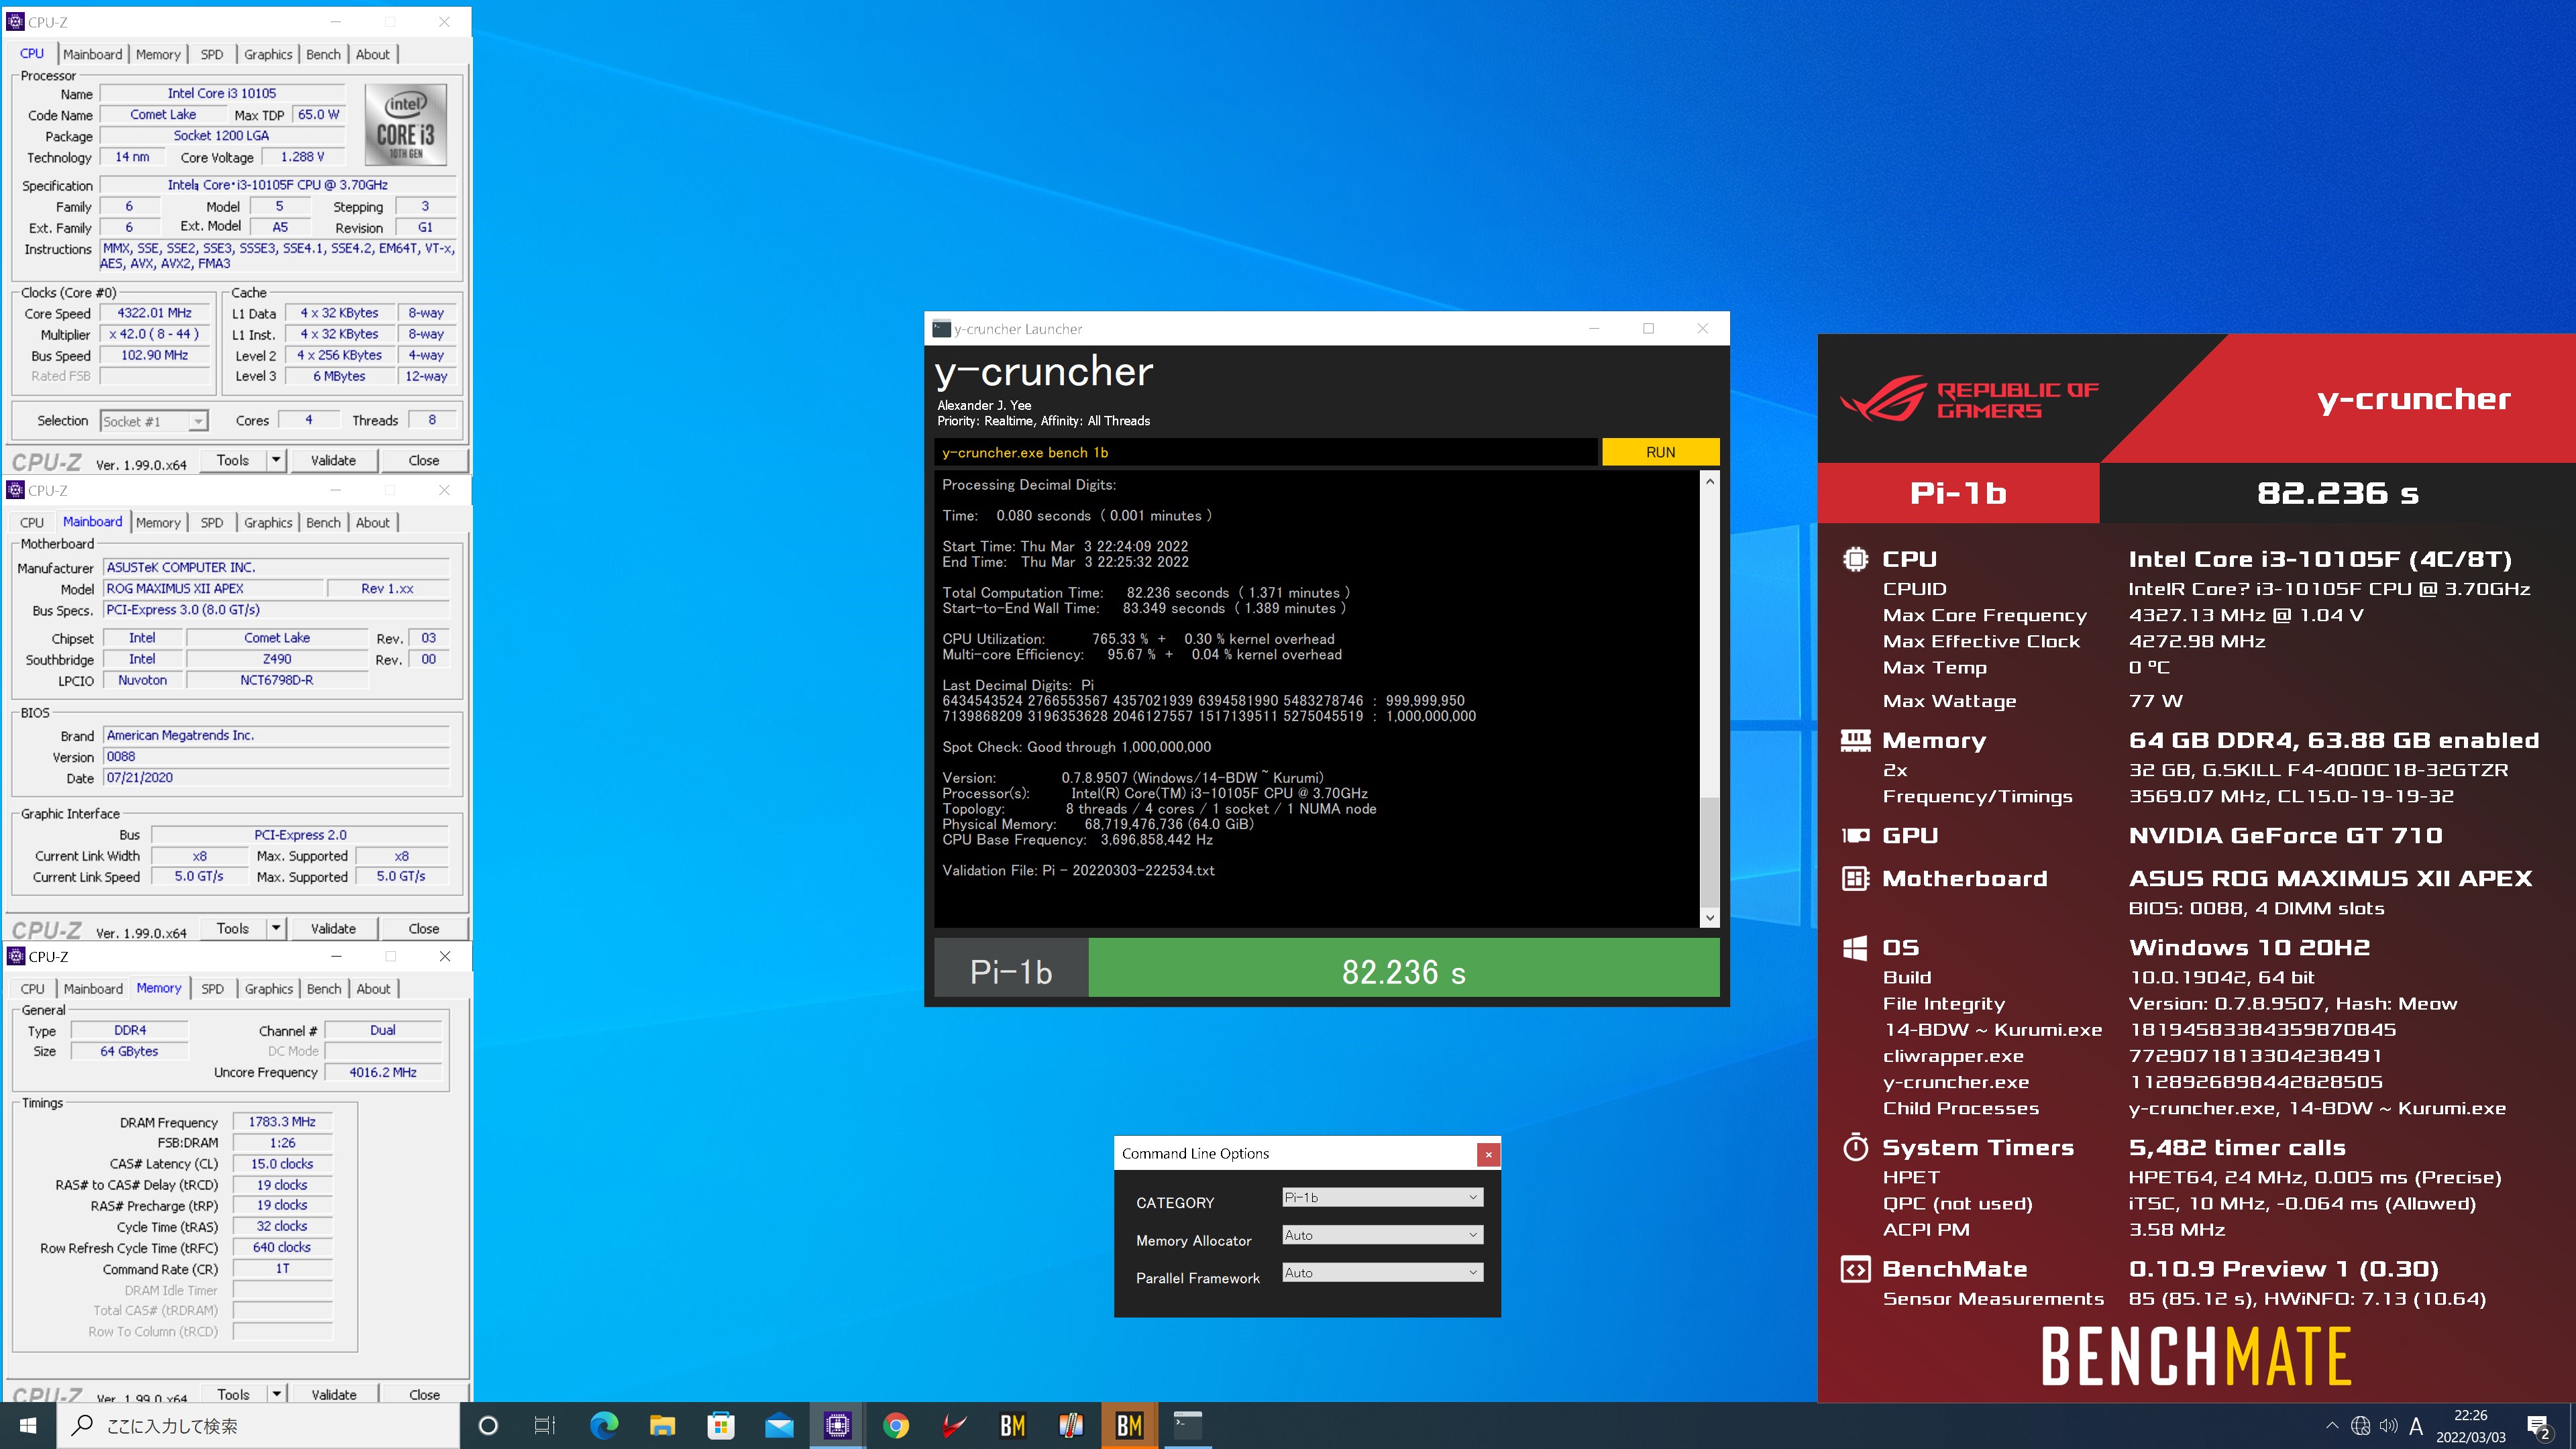This screenshot has width=2576, height=1449.
Task: Switch to Mainboard tab in top CPU-Z
Action: tap(93, 54)
